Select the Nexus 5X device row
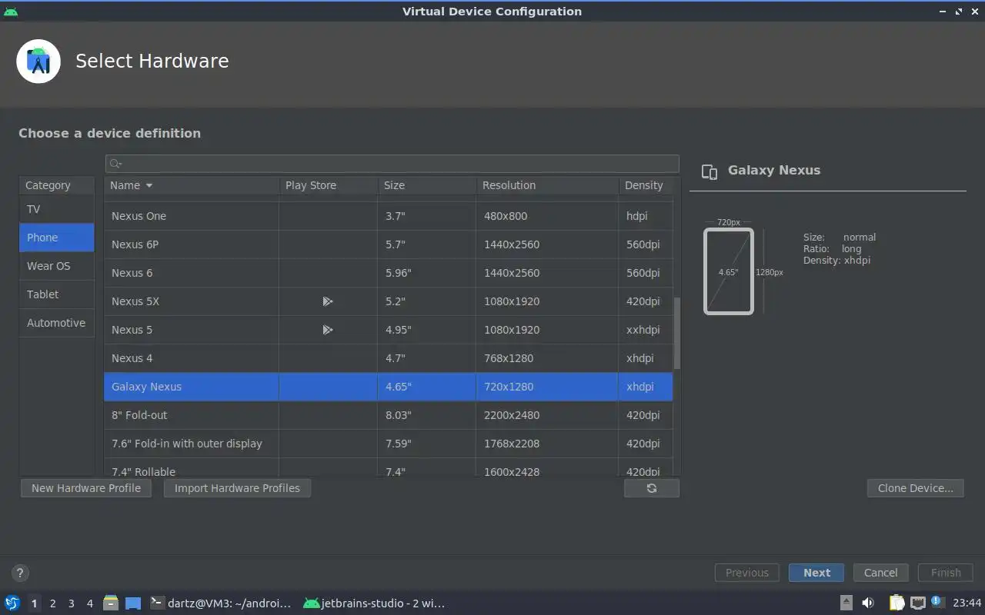 (389, 301)
